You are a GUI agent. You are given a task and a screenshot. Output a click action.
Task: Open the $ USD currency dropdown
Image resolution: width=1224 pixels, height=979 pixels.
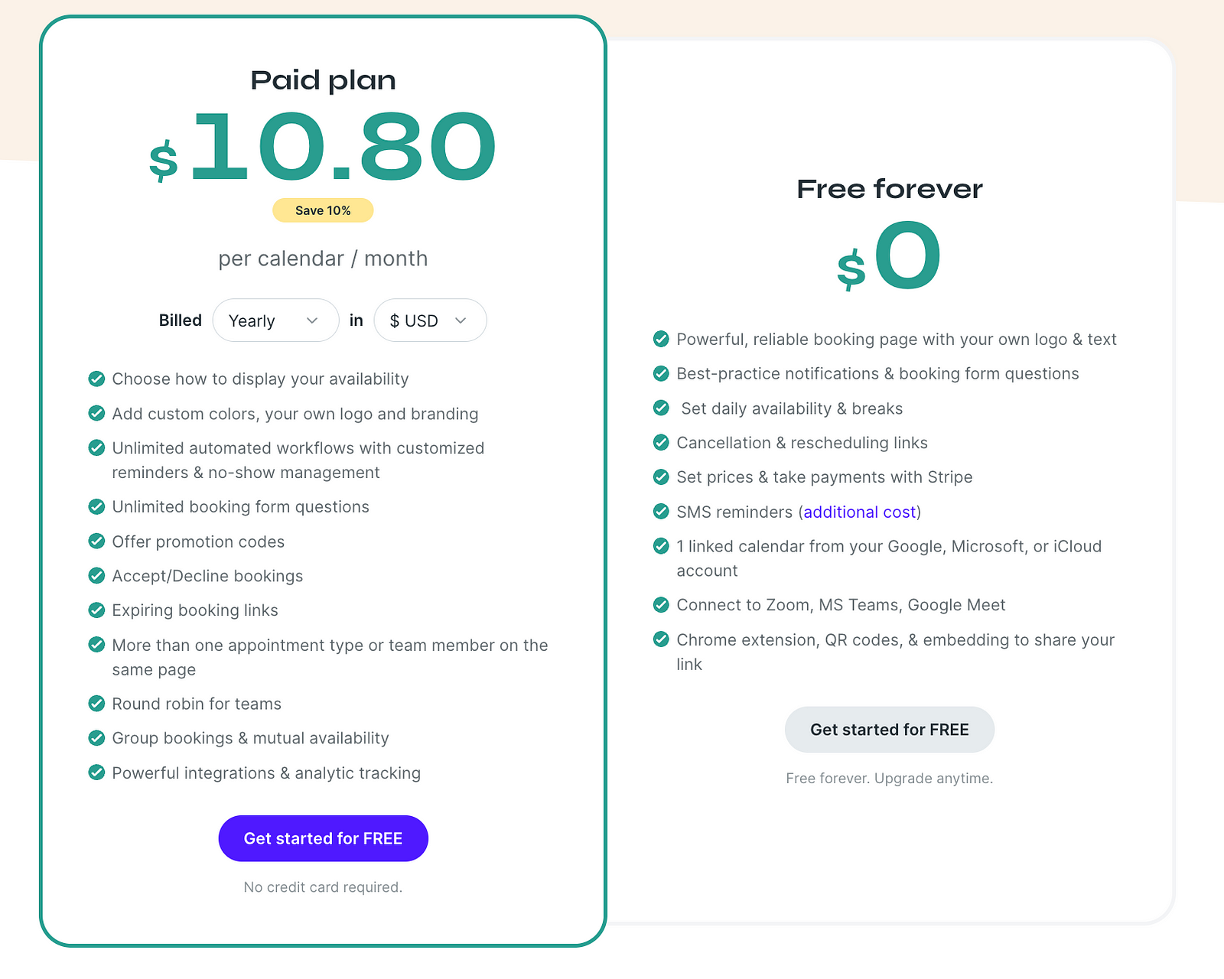pos(430,320)
